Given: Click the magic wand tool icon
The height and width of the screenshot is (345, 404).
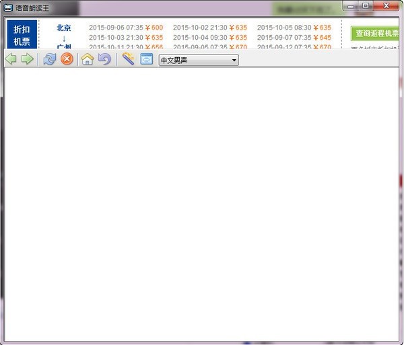Looking at the screenshot, I should click(x=128, y=59).
